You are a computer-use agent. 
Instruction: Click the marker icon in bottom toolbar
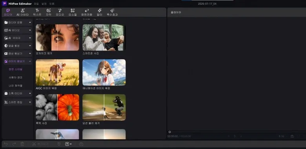click(59, 144)
